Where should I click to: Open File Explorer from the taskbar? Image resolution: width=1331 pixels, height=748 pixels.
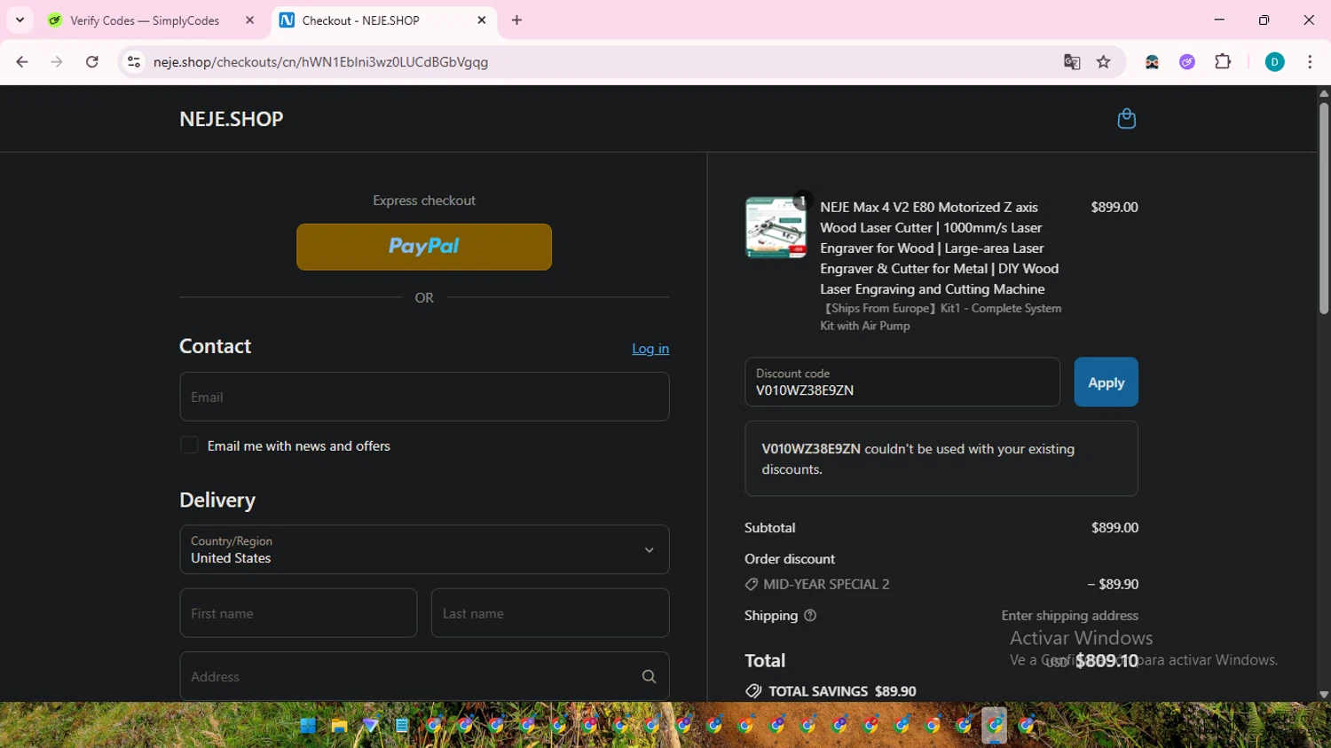(x=339, y=726)
